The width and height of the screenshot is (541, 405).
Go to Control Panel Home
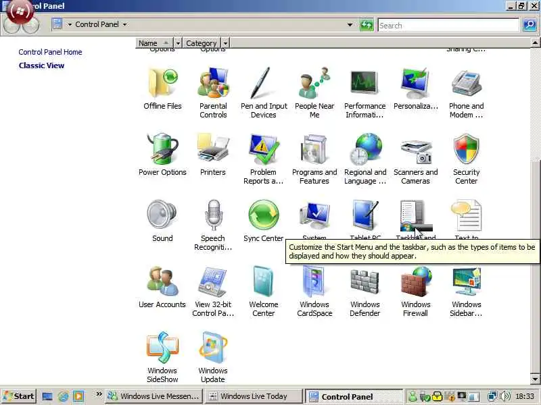tap(50, 52)
